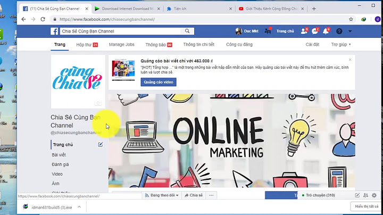The width and height of the screenshot is (383, 215).
Task: Click the Facebook logo icon
Action: [x=54, y=31]
